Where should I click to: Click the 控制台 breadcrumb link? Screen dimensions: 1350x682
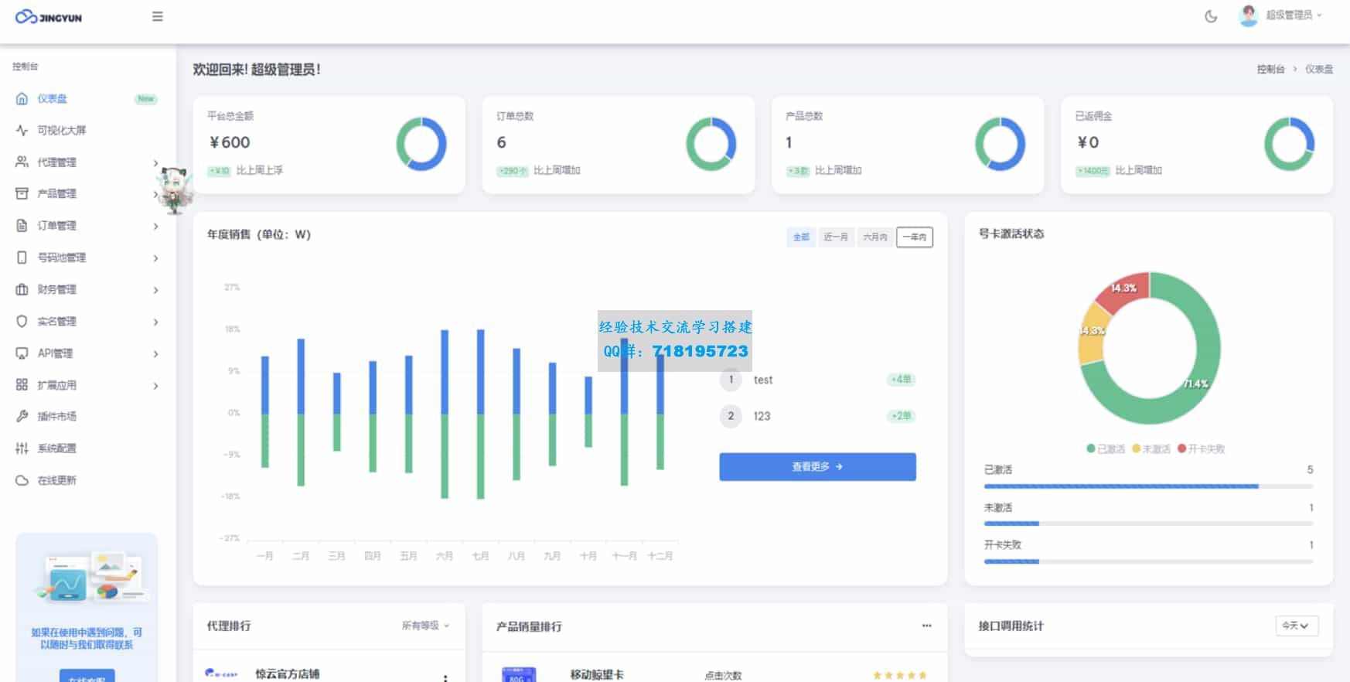(1270, 70)
